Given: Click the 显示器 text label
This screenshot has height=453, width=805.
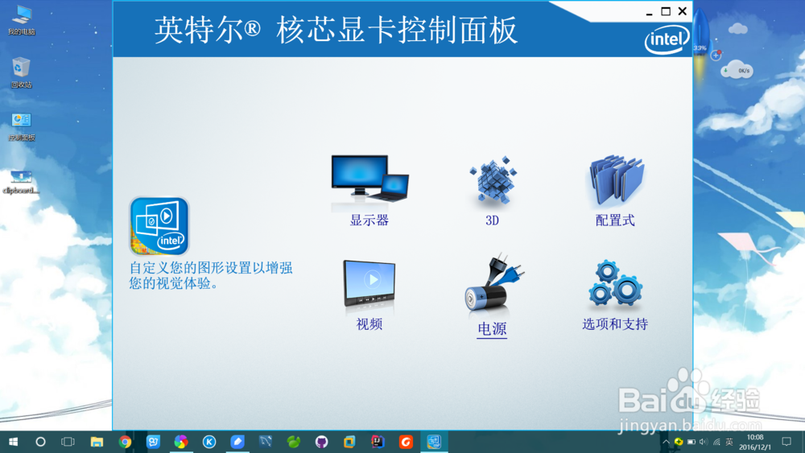Looking at the screenshot, I should (x=369, y=220).
